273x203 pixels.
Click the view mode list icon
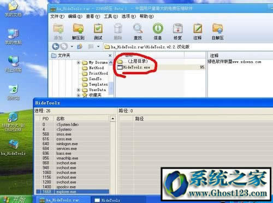tap(91, 46)
